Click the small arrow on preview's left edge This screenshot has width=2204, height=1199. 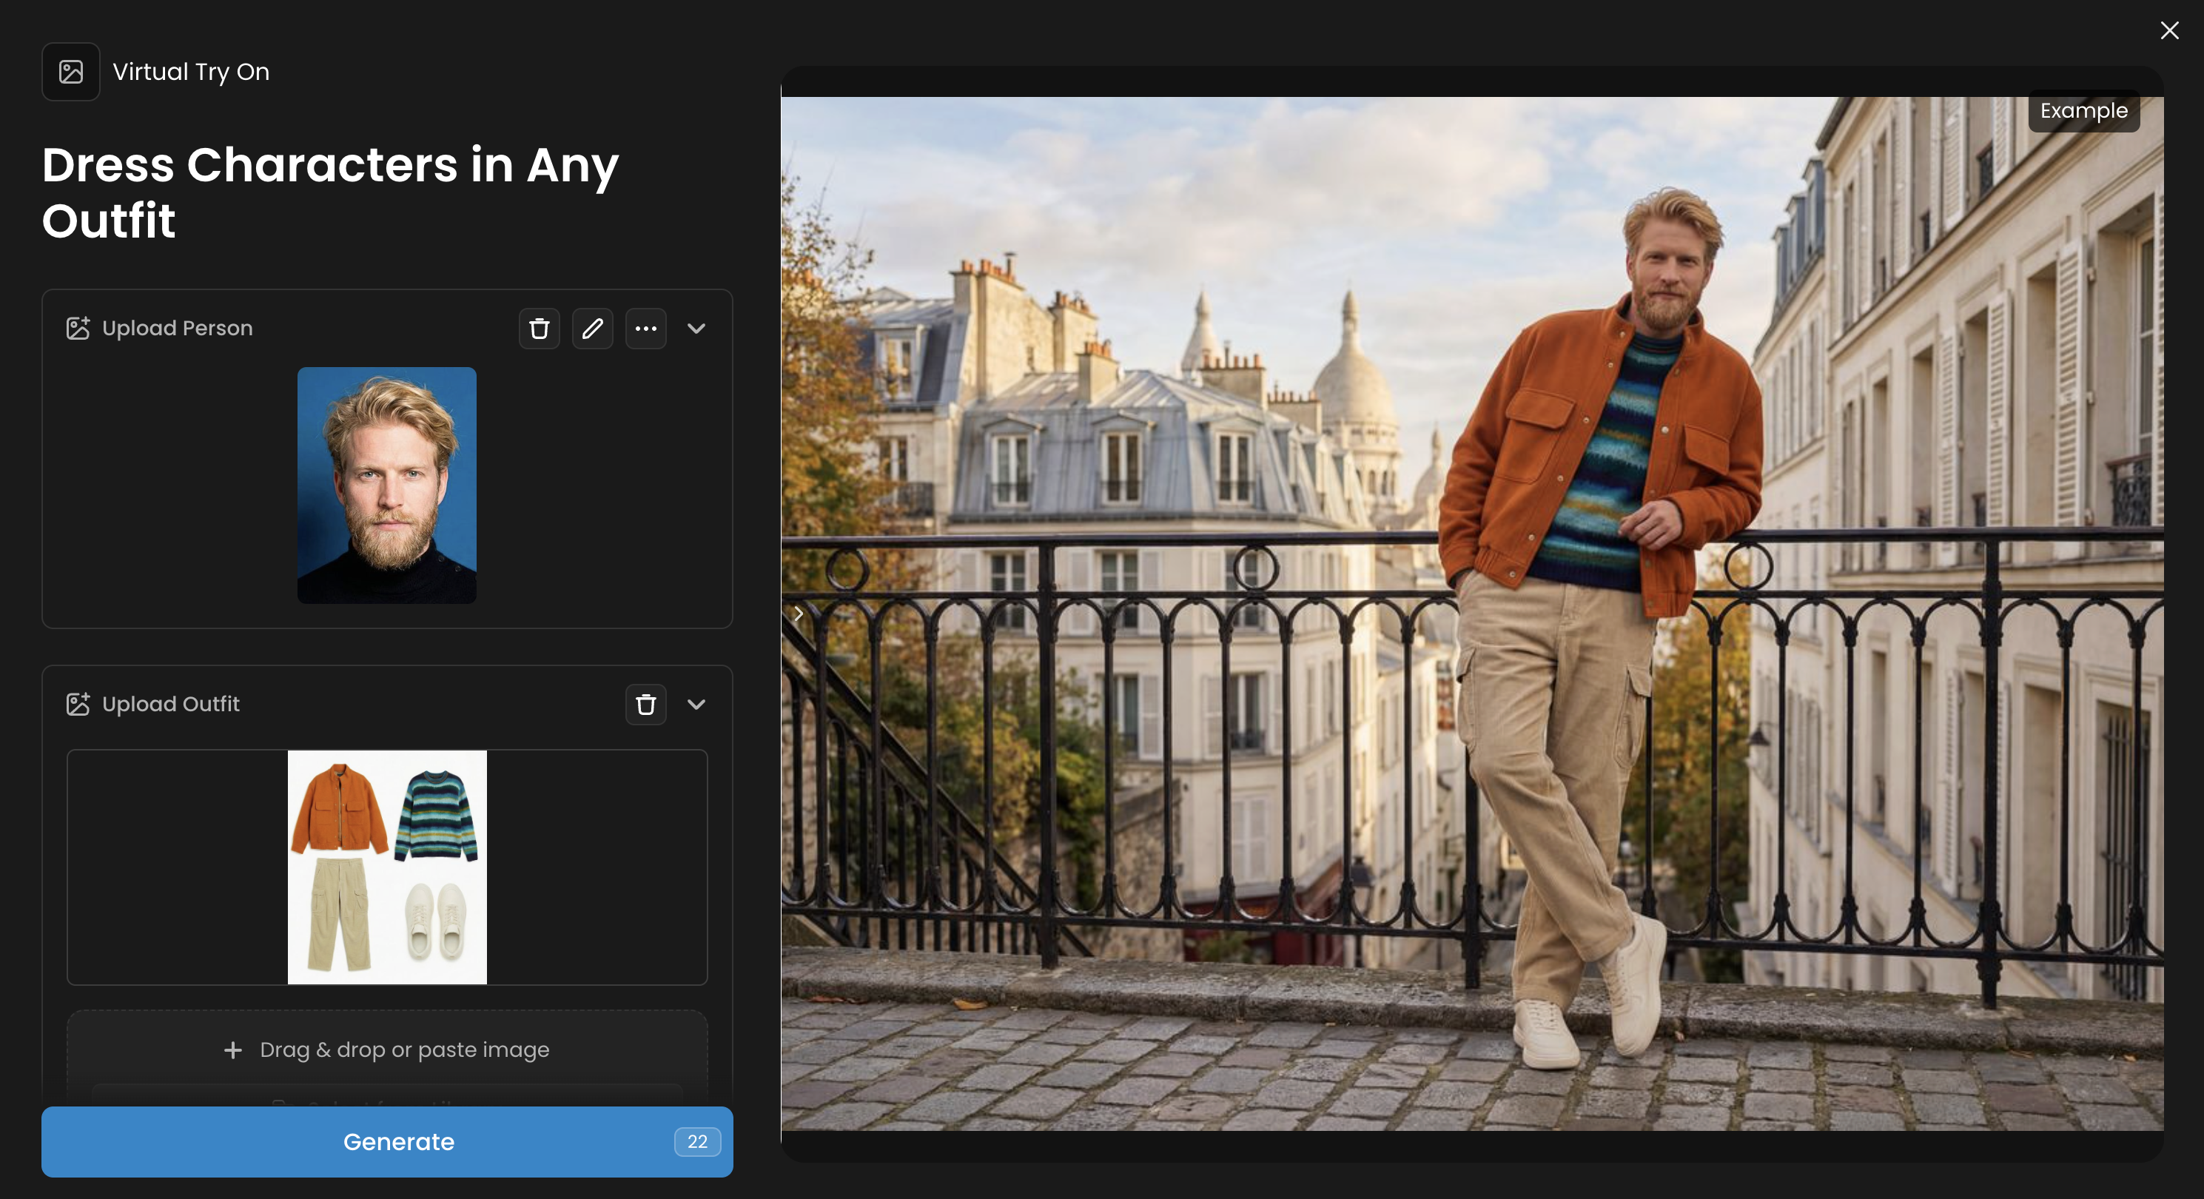click(x=799, y=614)
